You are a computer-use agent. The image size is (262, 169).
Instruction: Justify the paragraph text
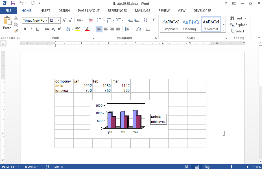pyautogui.click(x=118, y=29)
